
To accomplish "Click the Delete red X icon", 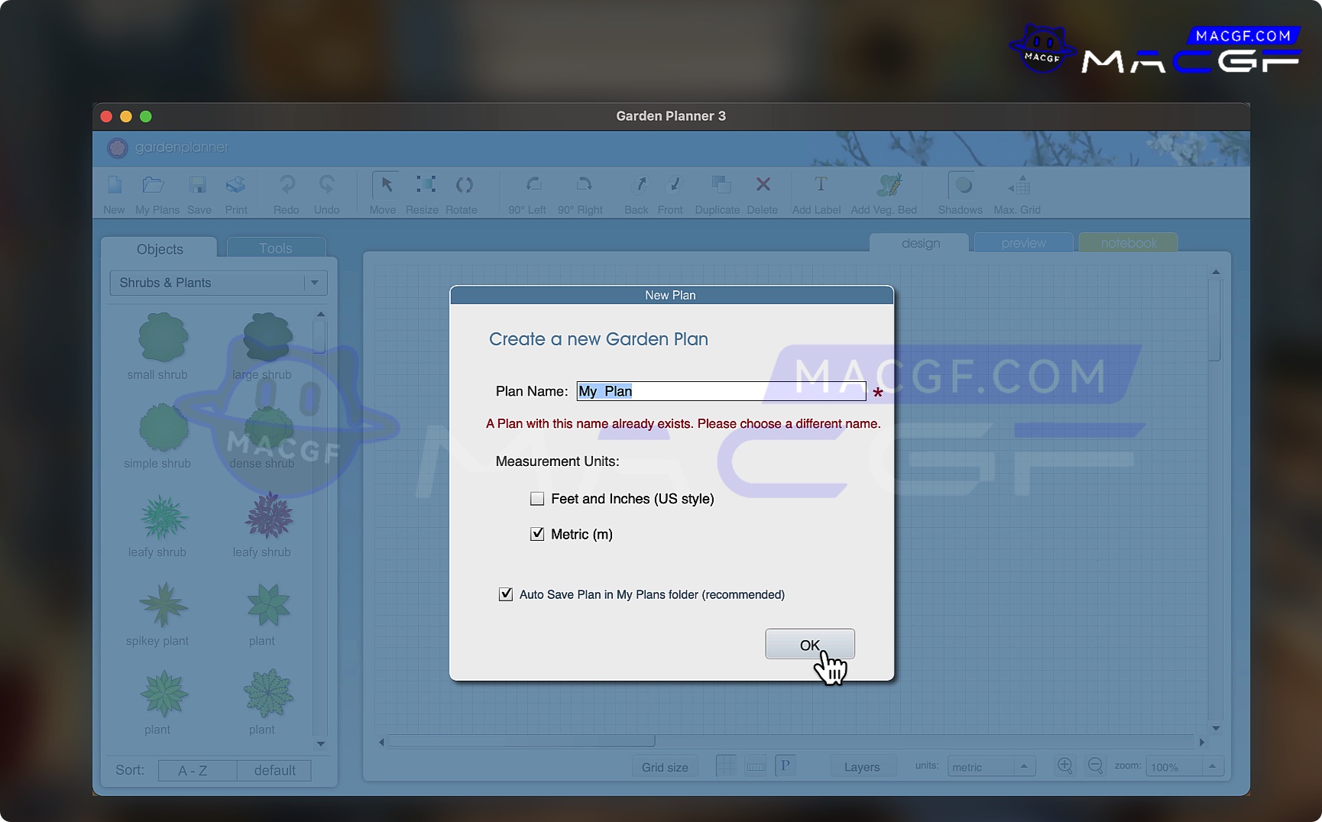I will (x=763, y=185).
